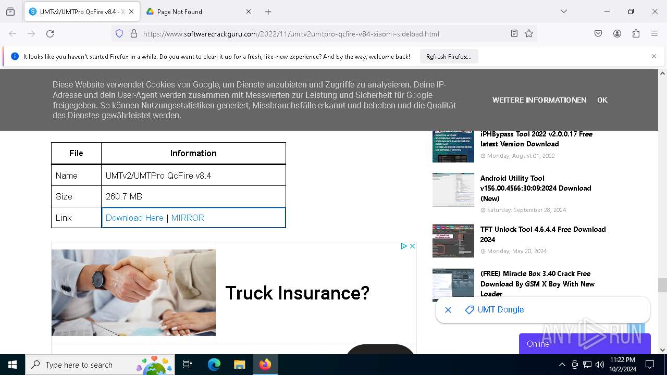Image resolution: width=667 pixels, height=375 pixels.
Task: Click the 260.7 MB size cell
Action: click(193, 196)
